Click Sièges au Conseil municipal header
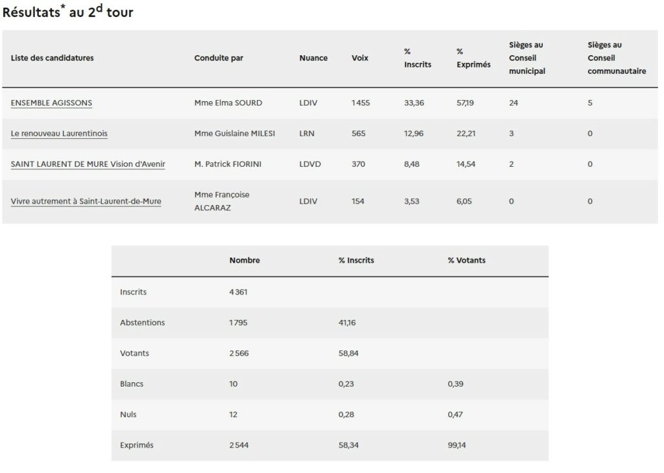664x473 pixels. pyautogui.click(x=527, y=58)
